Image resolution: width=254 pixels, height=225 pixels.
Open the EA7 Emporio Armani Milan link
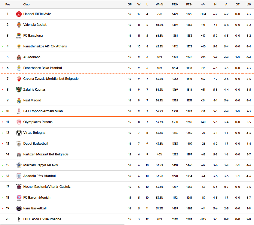pos(43,111)
